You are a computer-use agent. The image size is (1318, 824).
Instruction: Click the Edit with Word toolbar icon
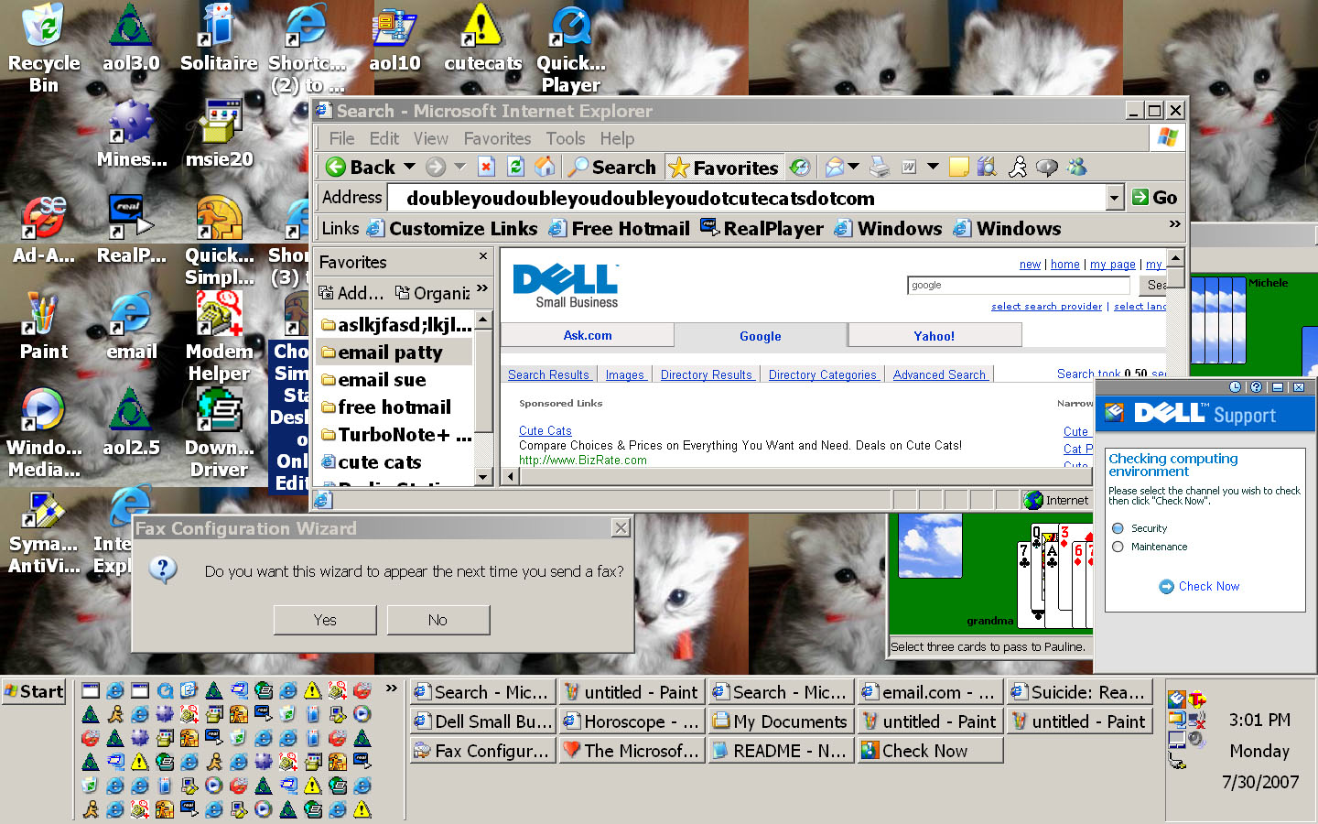909,167
